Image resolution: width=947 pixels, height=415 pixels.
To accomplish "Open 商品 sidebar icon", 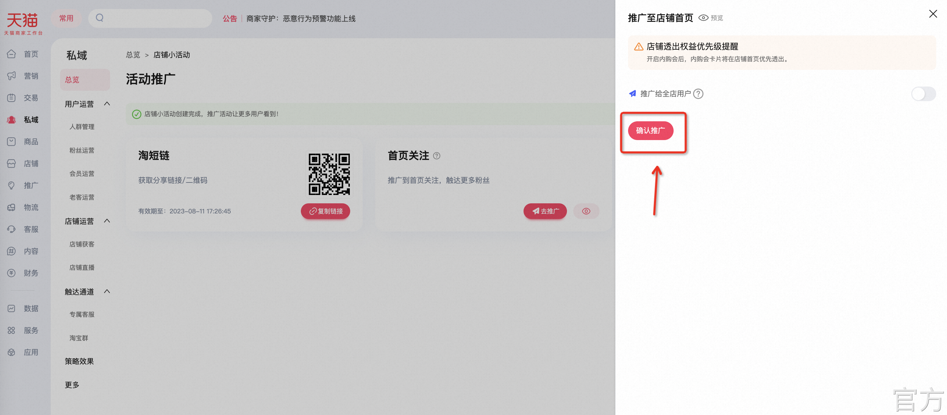I will click(11, 142).
